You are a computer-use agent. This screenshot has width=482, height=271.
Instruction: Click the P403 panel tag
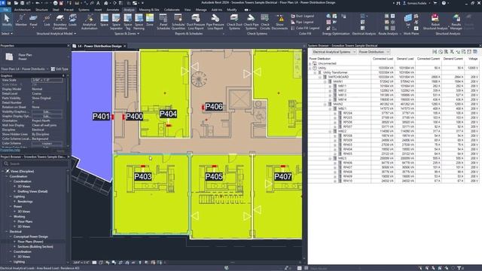(x=143, y=176)
